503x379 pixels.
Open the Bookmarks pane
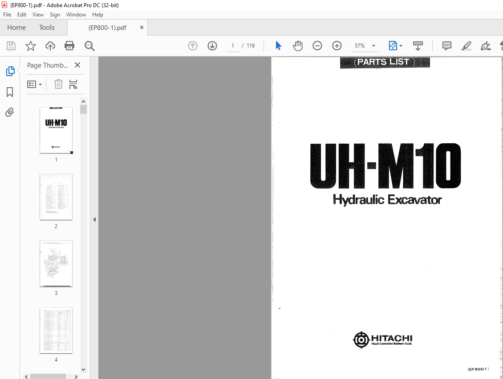(x=10, y=92)
